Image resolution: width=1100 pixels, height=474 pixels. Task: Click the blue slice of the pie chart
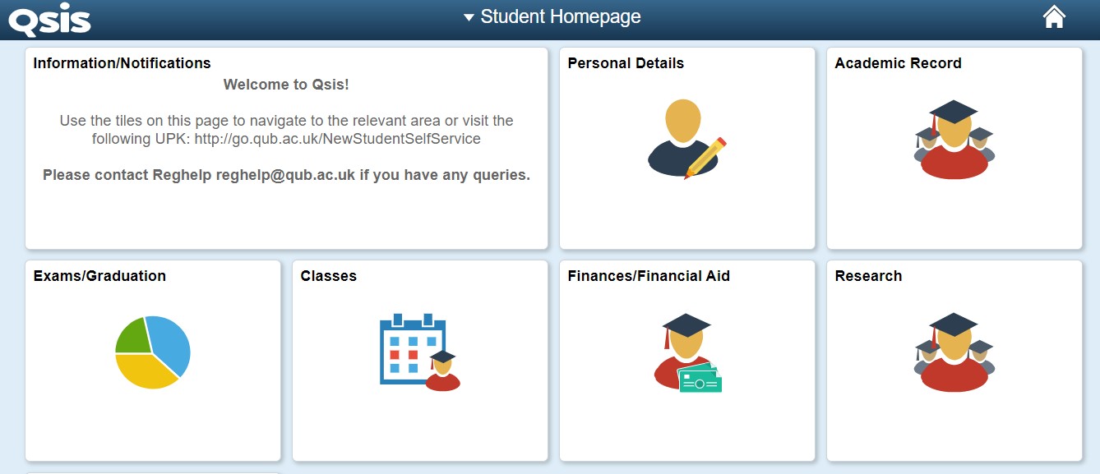[170, 343]
